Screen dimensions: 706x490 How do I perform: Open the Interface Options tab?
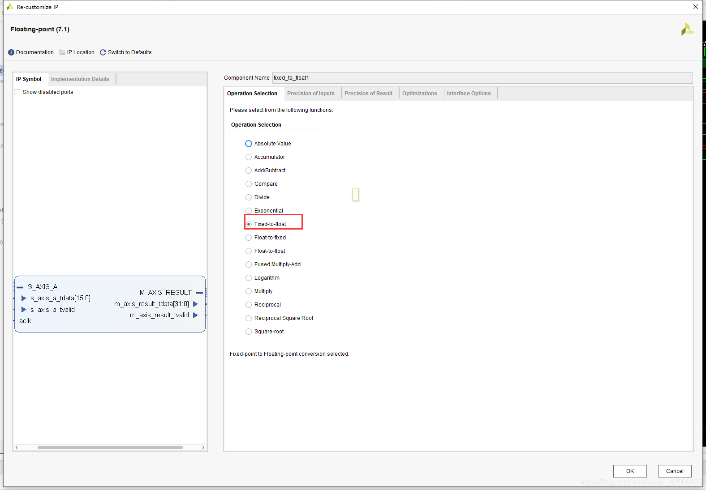[469, 94]
